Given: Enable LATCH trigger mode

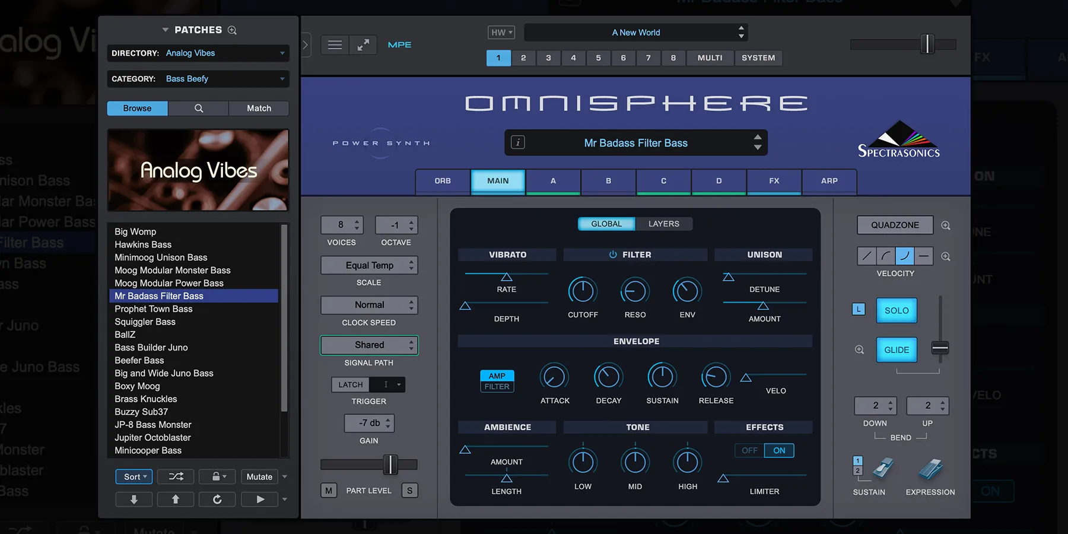Looking at the screenshot, I should pos(349,384).
